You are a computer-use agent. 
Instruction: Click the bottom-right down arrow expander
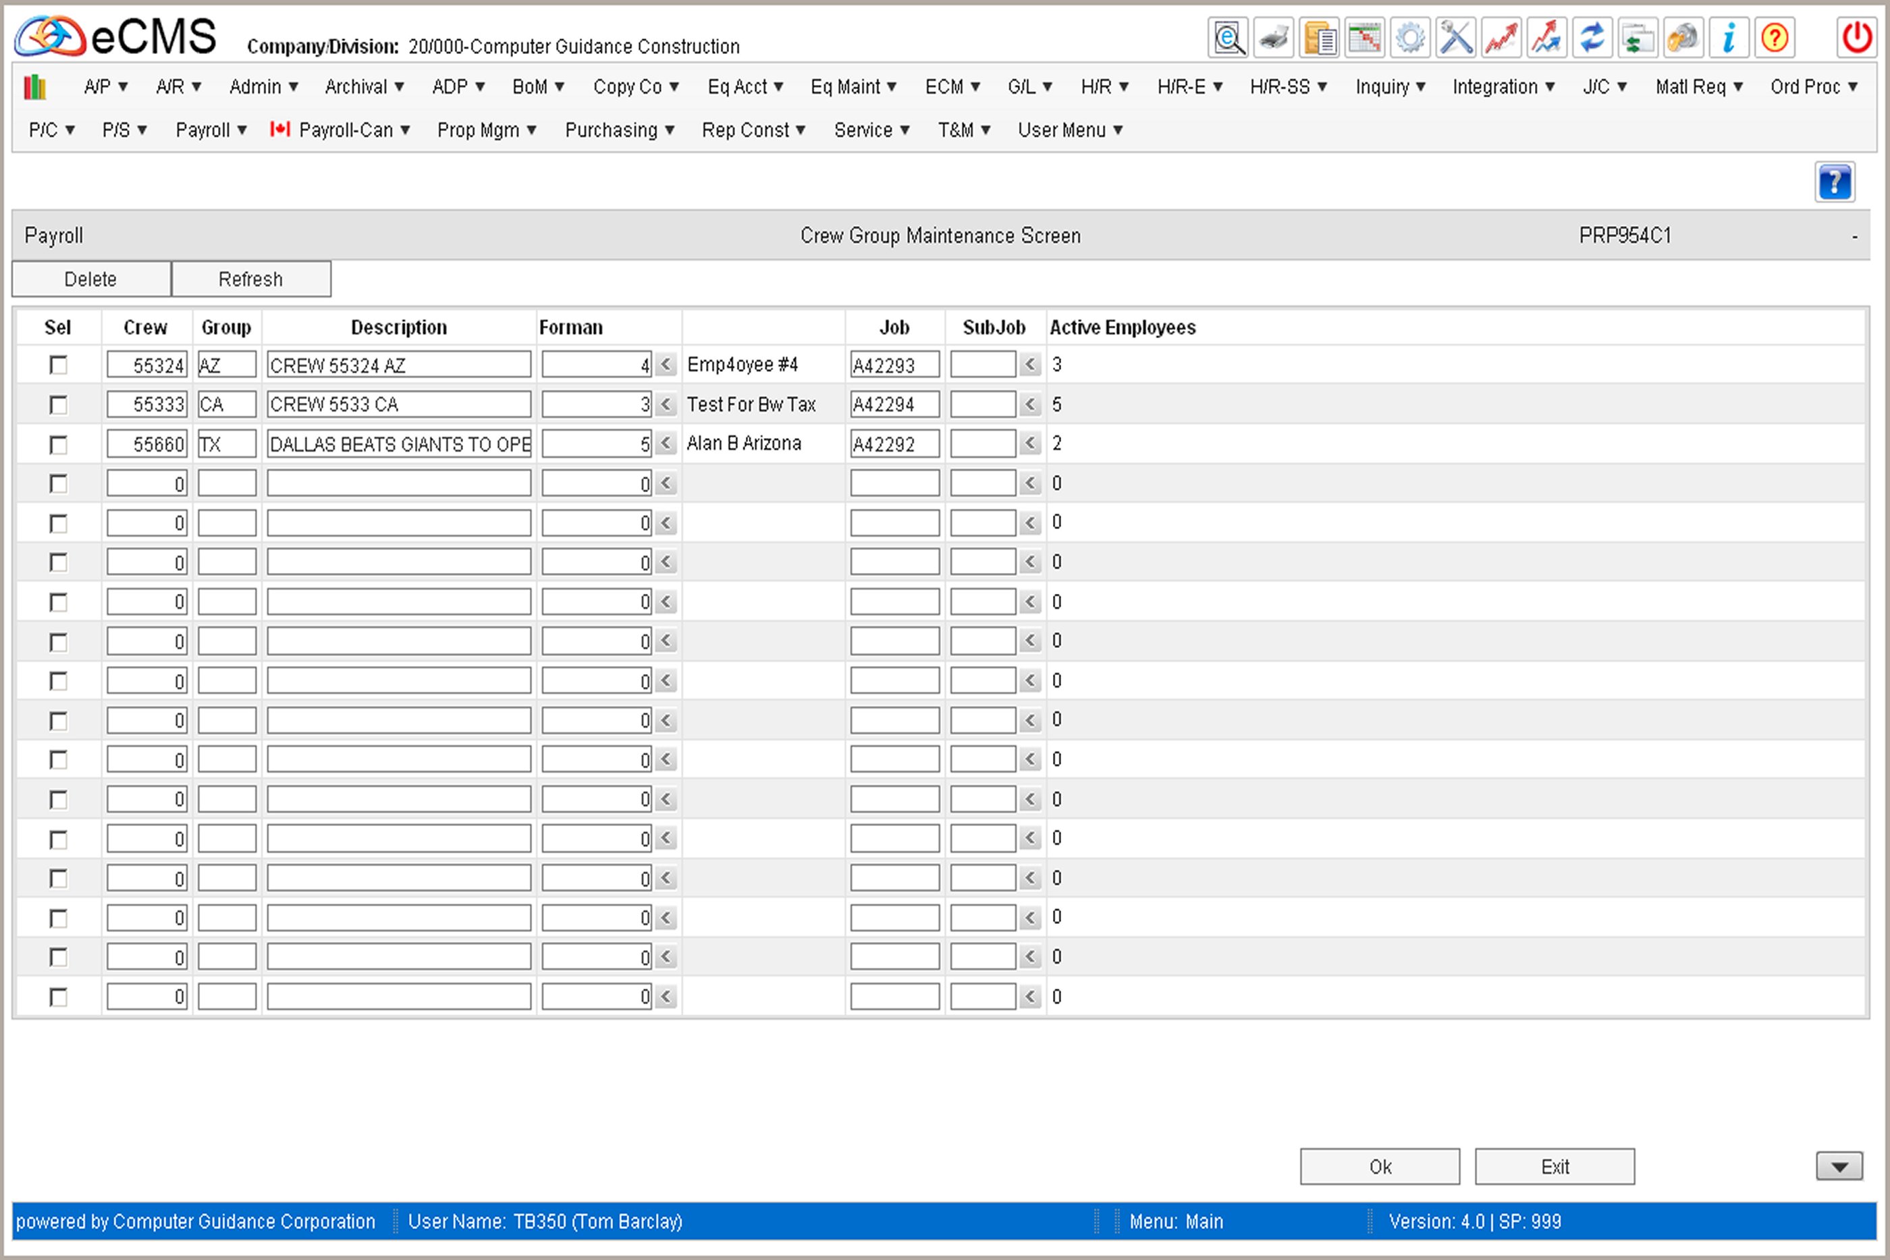coord(1839,1166)
